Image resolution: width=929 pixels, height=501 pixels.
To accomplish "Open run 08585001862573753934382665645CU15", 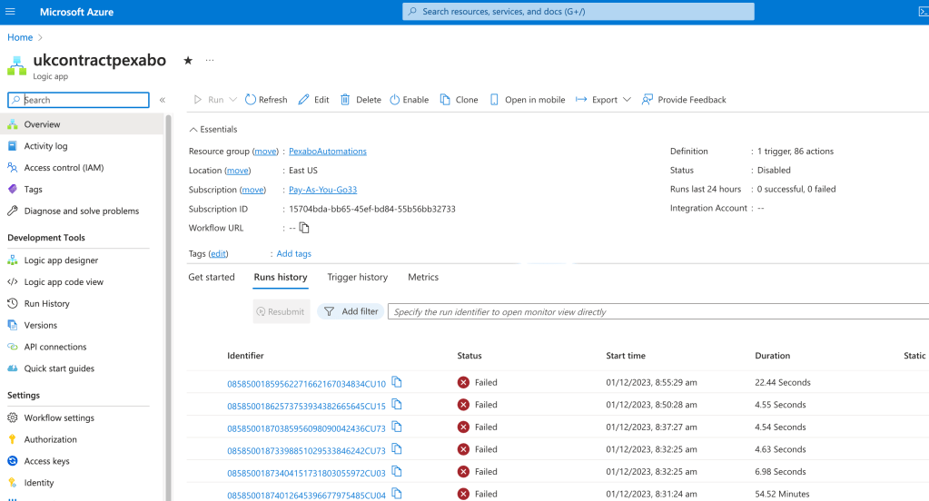I will (x=306, y=407).
